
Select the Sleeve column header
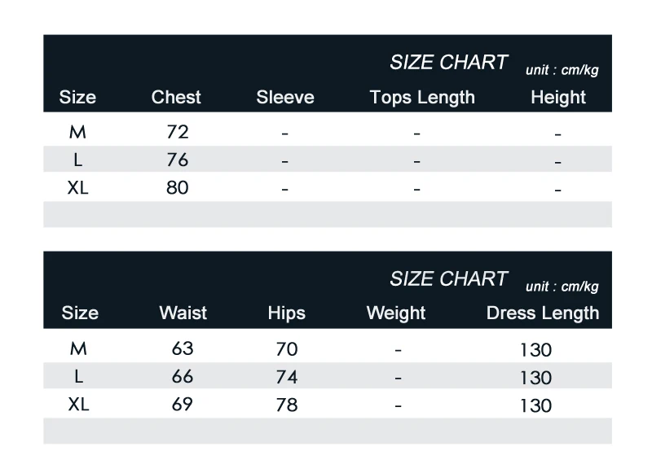(285, 97)
